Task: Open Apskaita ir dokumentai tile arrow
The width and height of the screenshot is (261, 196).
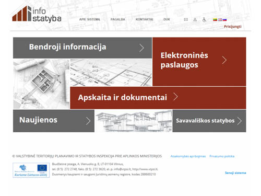Action: (x=175, y=97)
